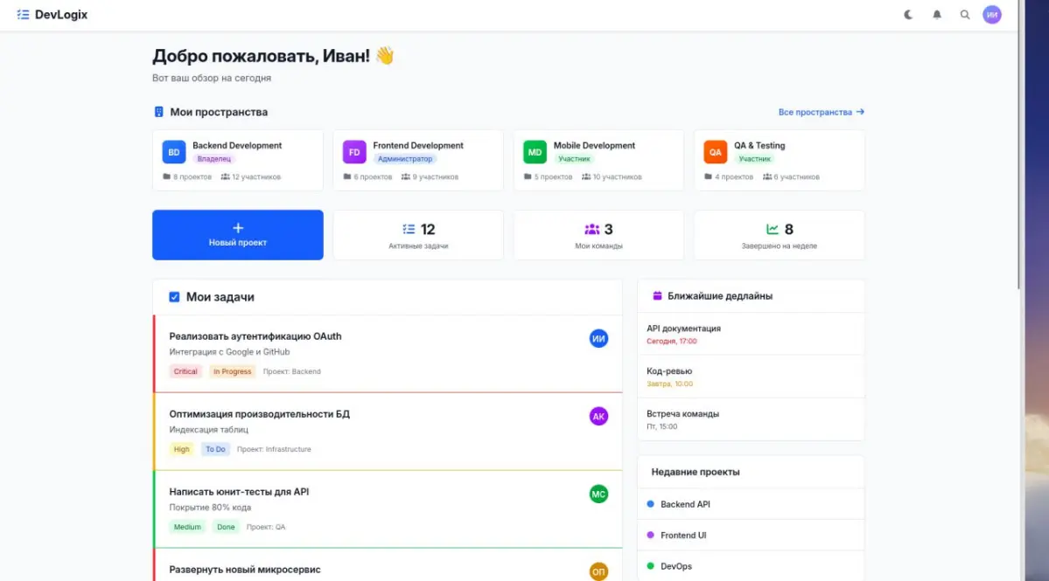Click the 8 проектов folder count
The image size is (1049, 581).
(186, 177)
